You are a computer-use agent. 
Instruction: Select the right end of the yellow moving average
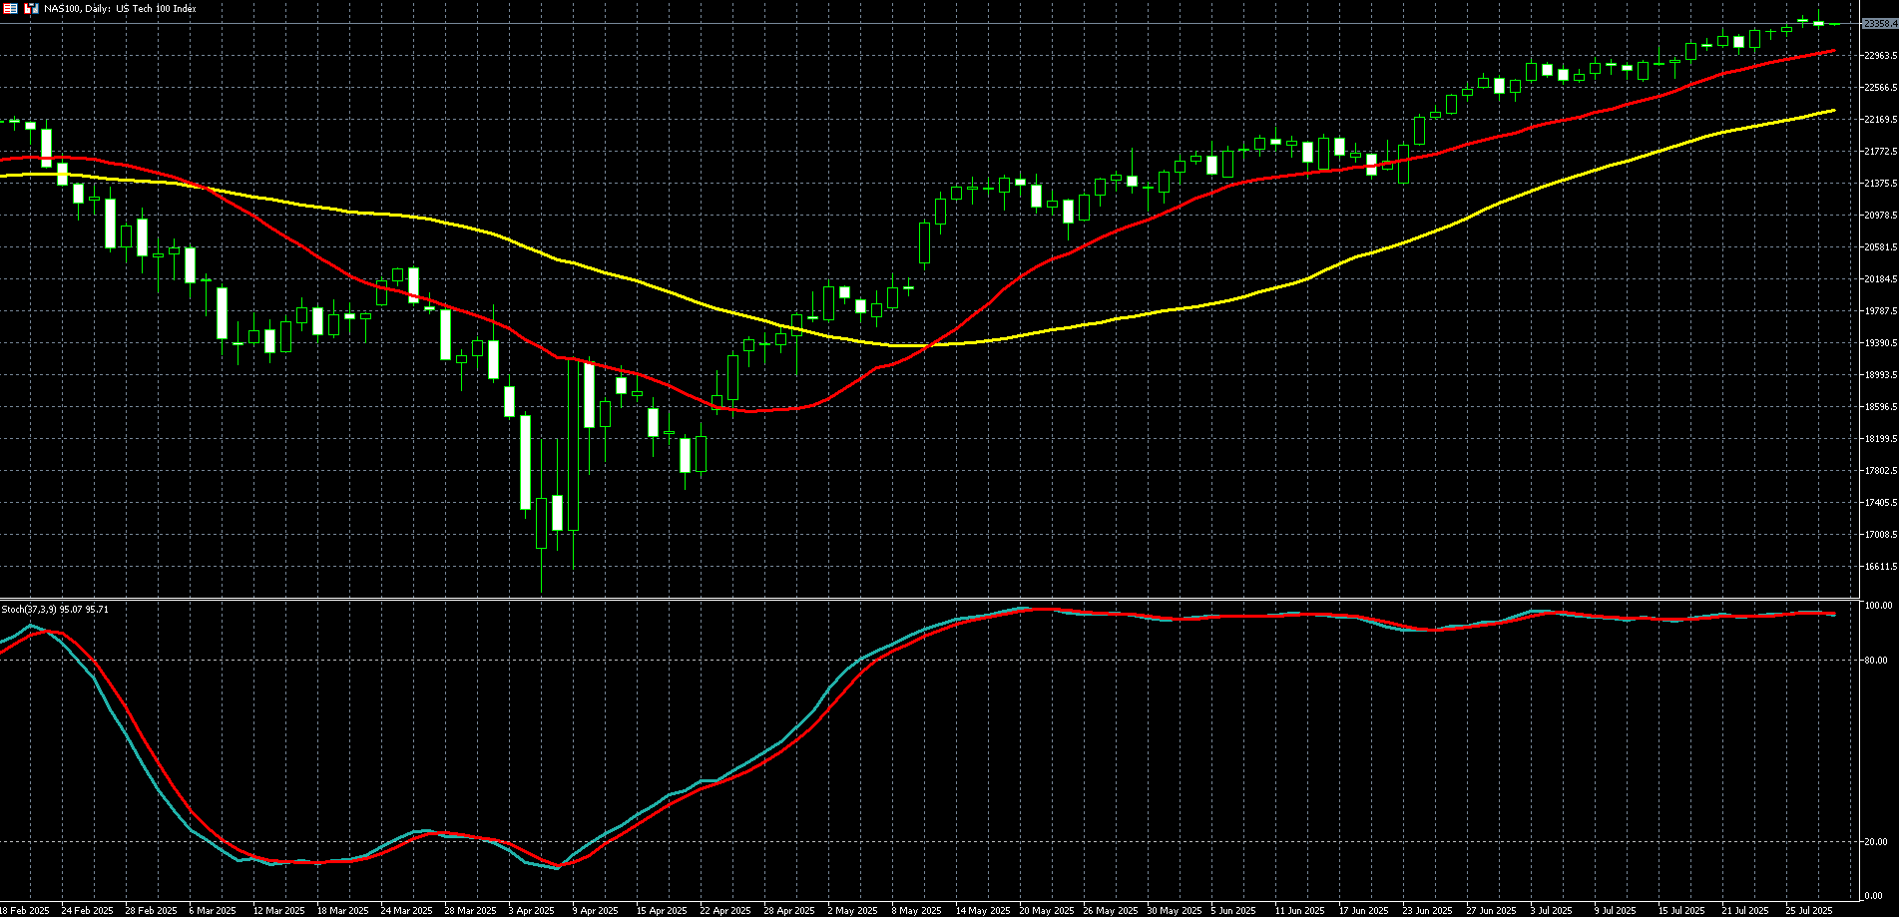1834,111
